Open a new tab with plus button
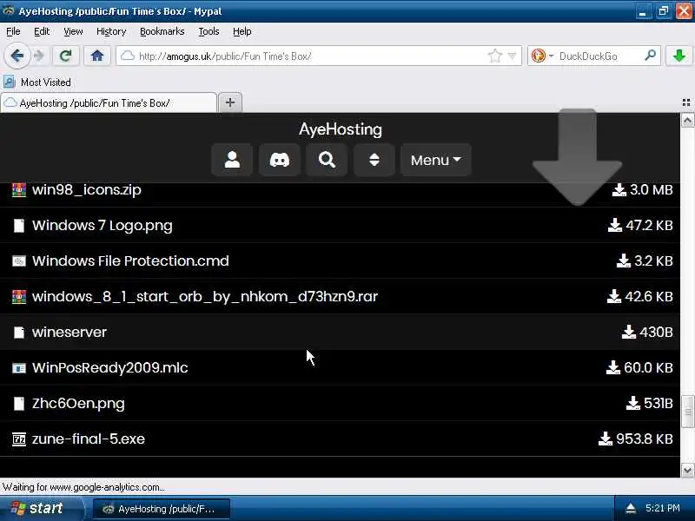 [230, 102]
